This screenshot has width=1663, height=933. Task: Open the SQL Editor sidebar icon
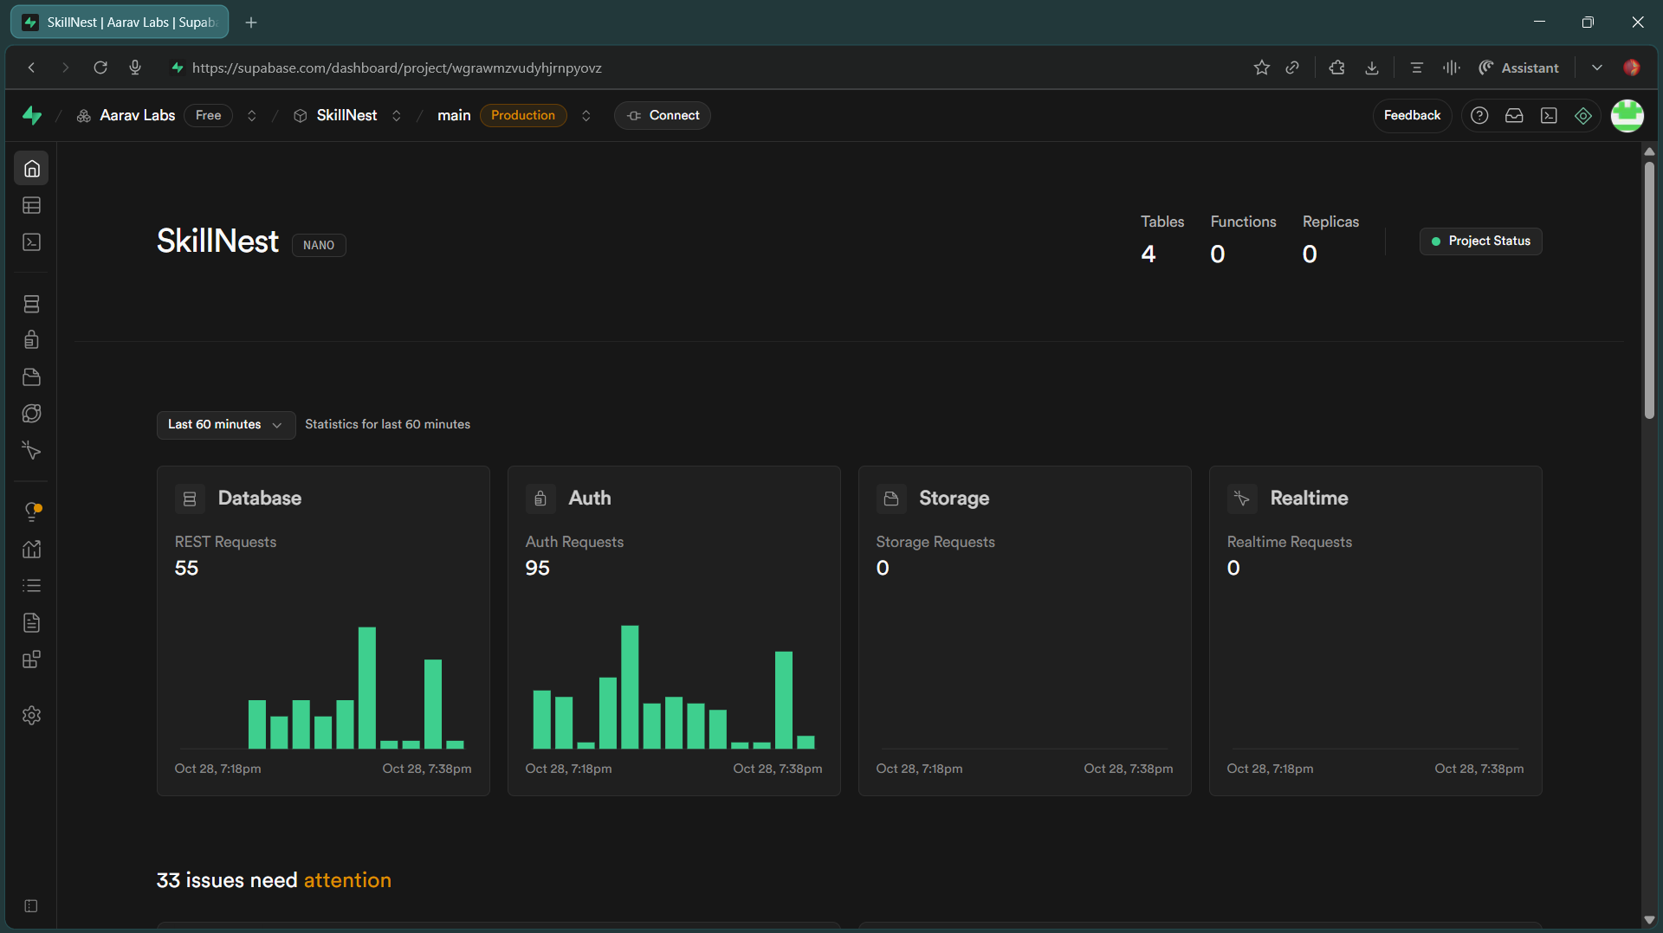(x=32, y=242)
